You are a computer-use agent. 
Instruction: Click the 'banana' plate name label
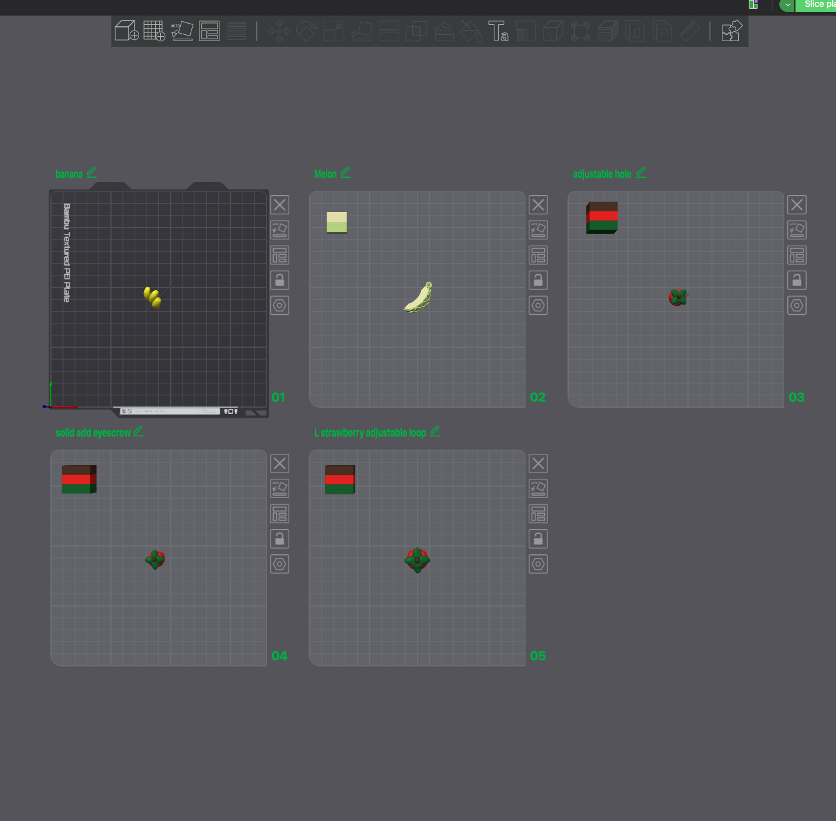[69, 174]
